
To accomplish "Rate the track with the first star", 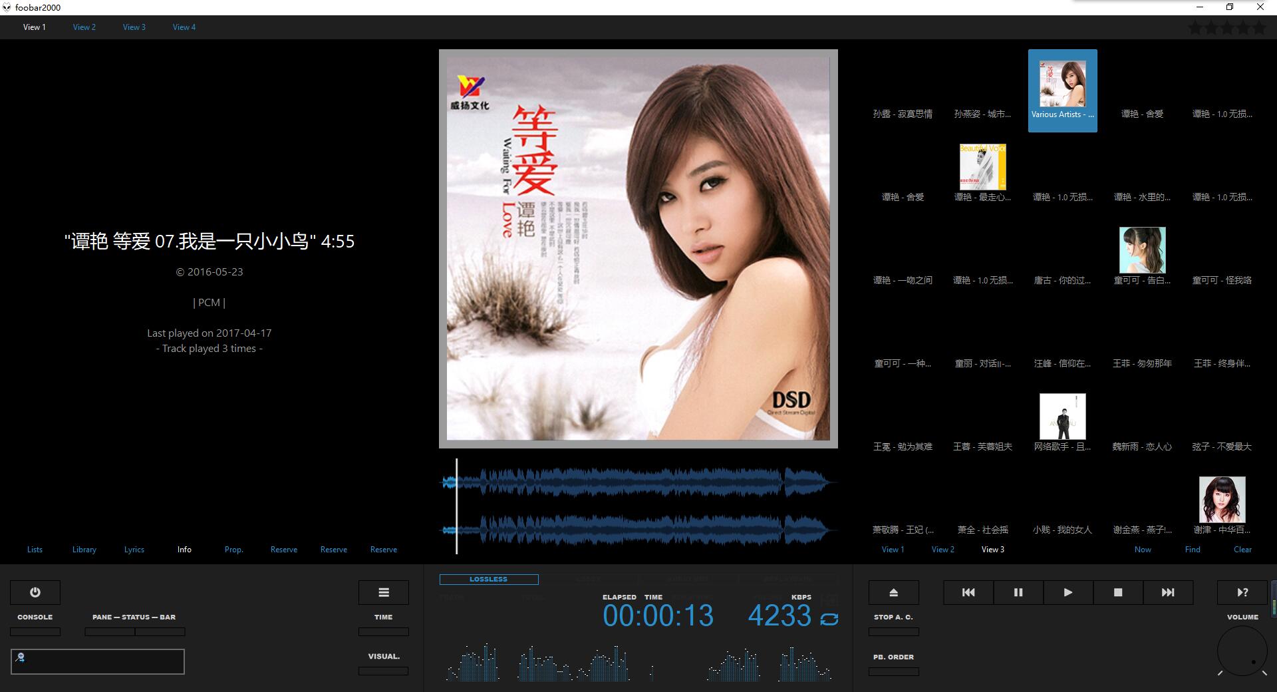I will (1195, 28).
